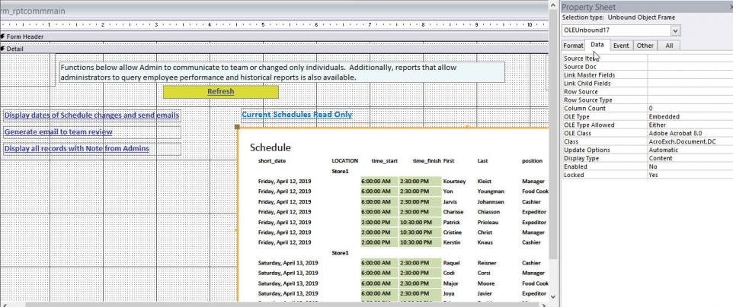The image size is (733, 307).
Task: Click the form's vertical scrollbar down arrow
Action: click(x=553, y=296)
